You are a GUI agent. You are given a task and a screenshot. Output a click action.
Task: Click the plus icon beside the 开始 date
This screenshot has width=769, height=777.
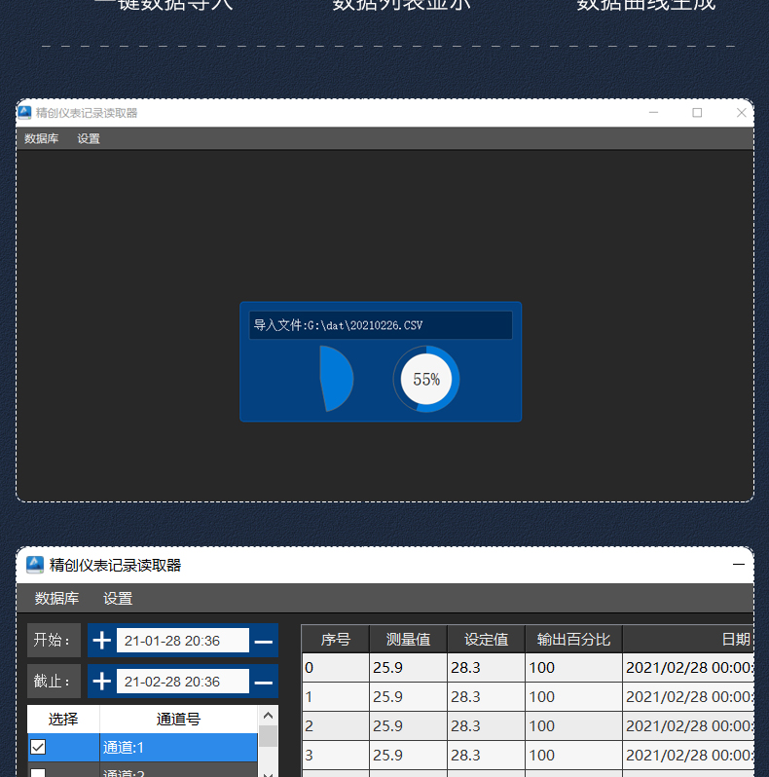pos(102,641)
